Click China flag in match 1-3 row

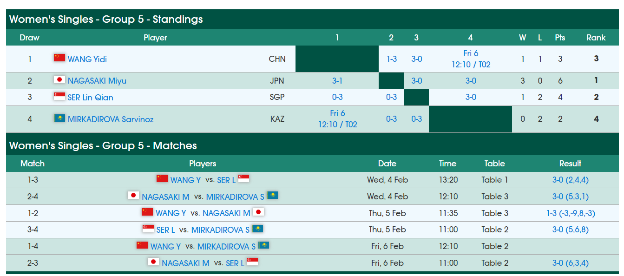click(162, 178)
